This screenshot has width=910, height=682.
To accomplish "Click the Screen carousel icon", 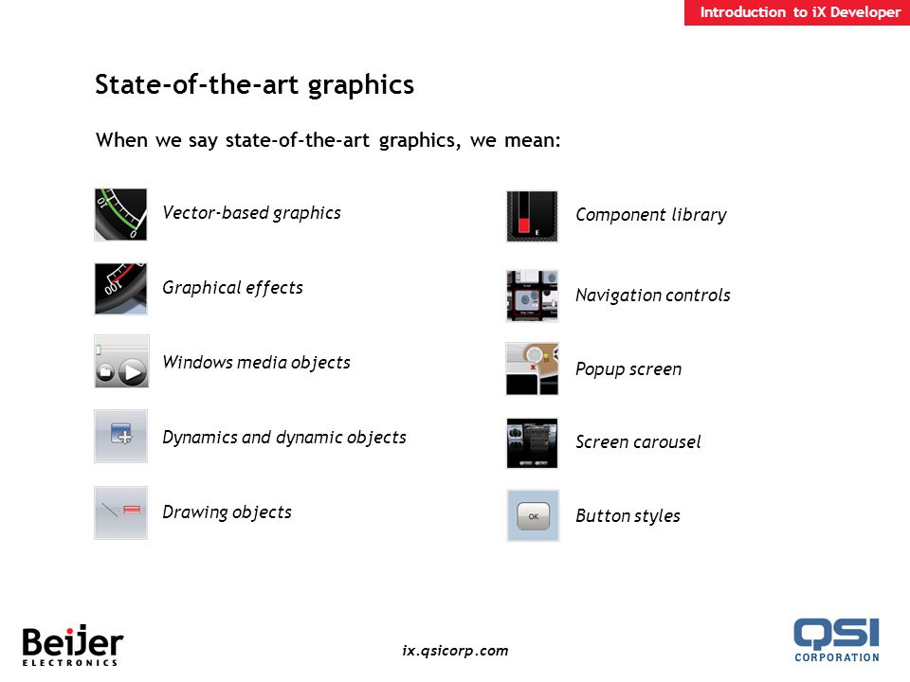I will pyautogui.click(x=532, y=443).
